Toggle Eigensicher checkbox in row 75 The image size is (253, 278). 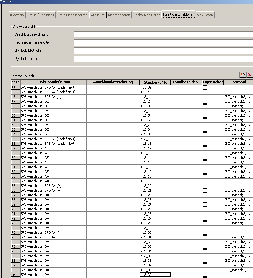click(205, 233)
